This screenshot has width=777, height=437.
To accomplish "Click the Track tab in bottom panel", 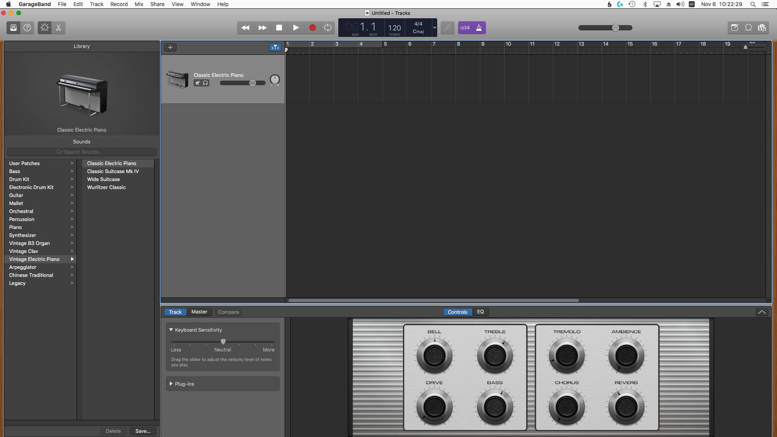I will tap(175, 311).
